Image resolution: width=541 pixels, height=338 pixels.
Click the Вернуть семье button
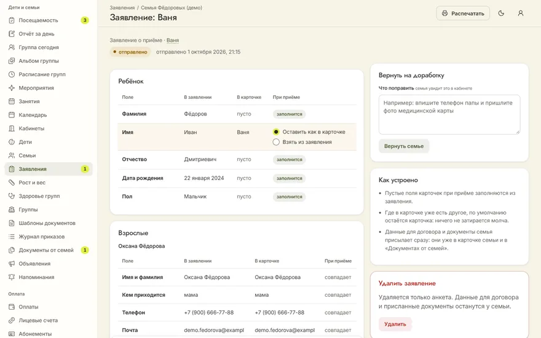coord(404,146)
